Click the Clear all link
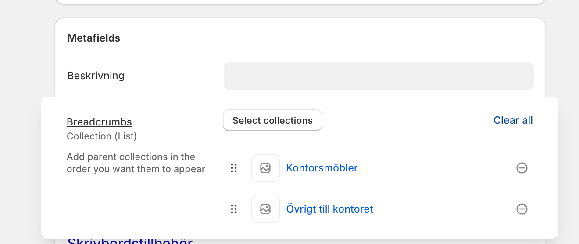This screenshot has width=579, height=244. (513, 120)
